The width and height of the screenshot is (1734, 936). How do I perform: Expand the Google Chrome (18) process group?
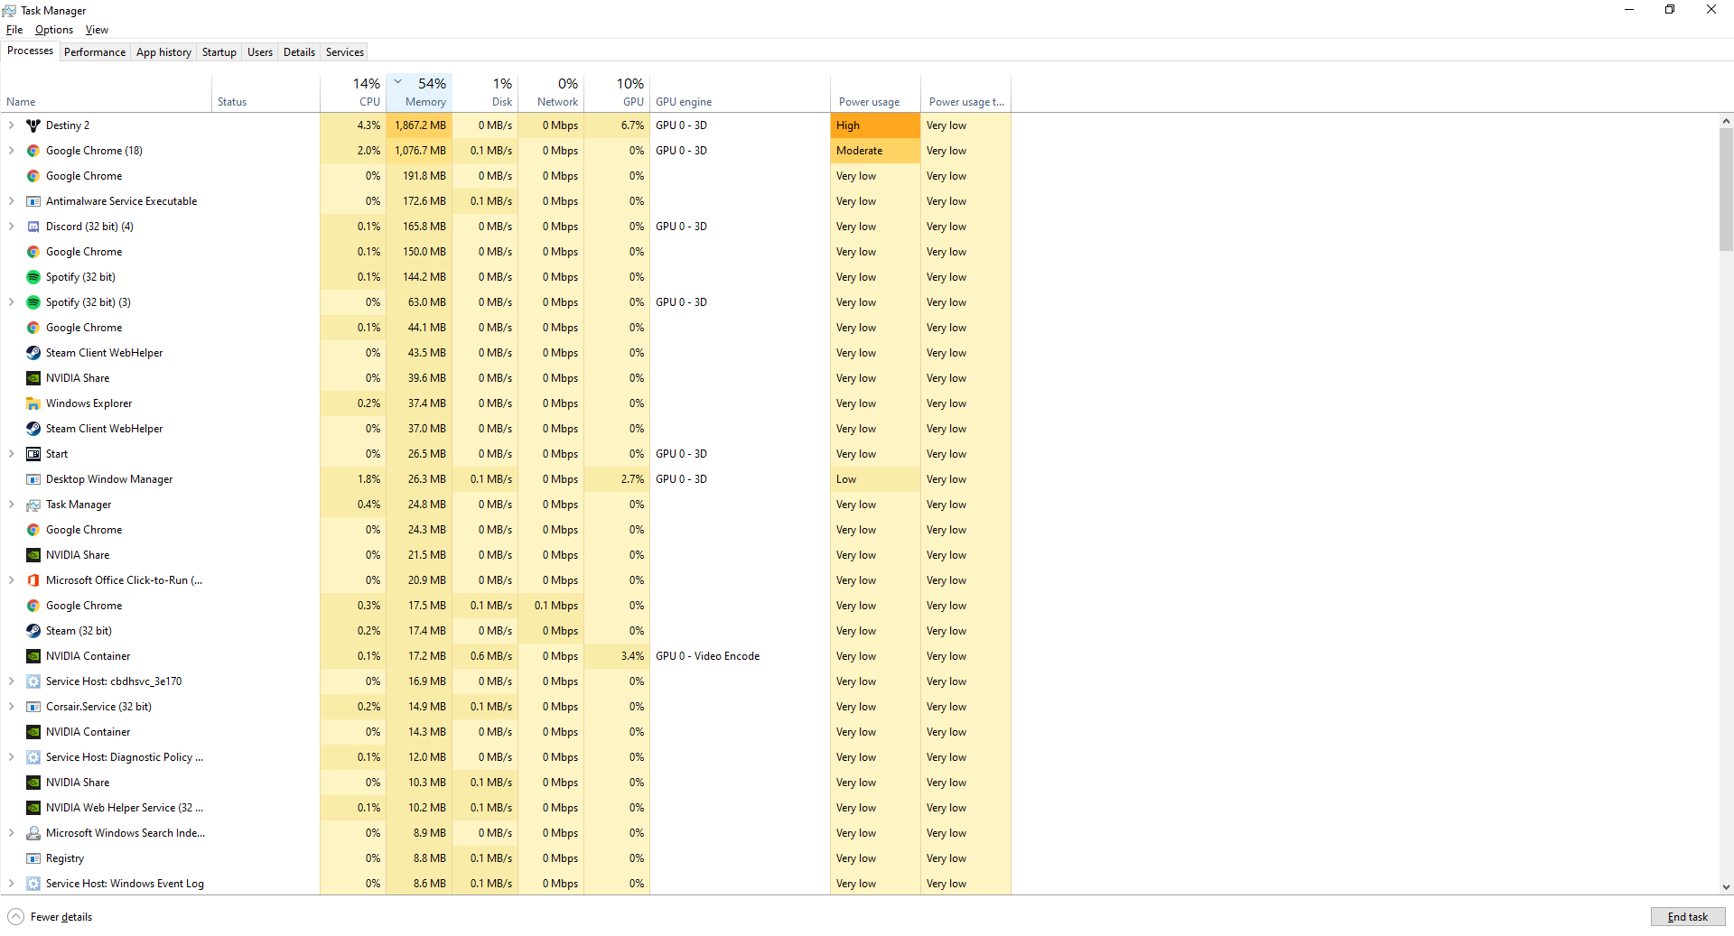[11, 151]
